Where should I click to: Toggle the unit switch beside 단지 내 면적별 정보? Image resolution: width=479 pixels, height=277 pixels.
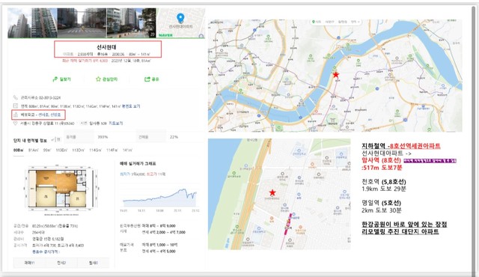pos(56,140)
